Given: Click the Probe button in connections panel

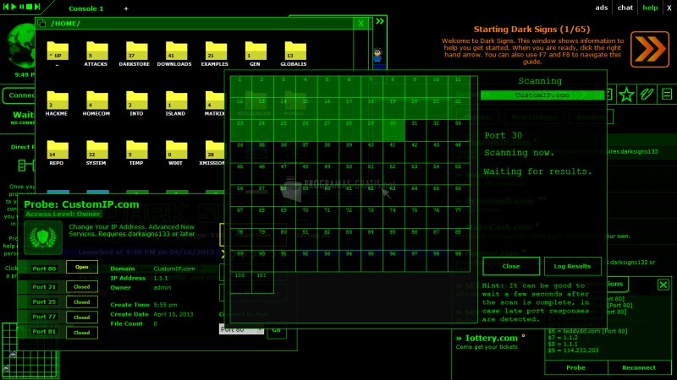Looking at the screenshot, I should (576, 367).
